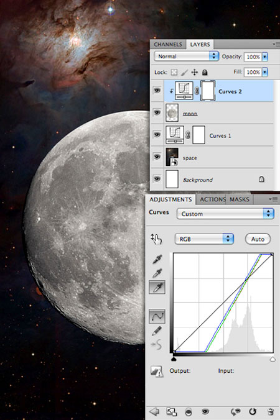Click the white point slider triangle
280x420 pixels.
pyautogui.click(x=273, y=359)
